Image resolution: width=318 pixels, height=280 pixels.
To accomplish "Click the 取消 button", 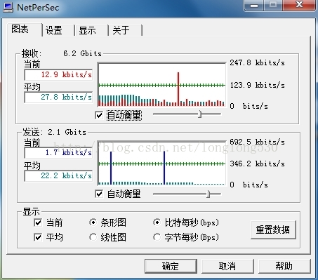I will [x=227, y=266].
